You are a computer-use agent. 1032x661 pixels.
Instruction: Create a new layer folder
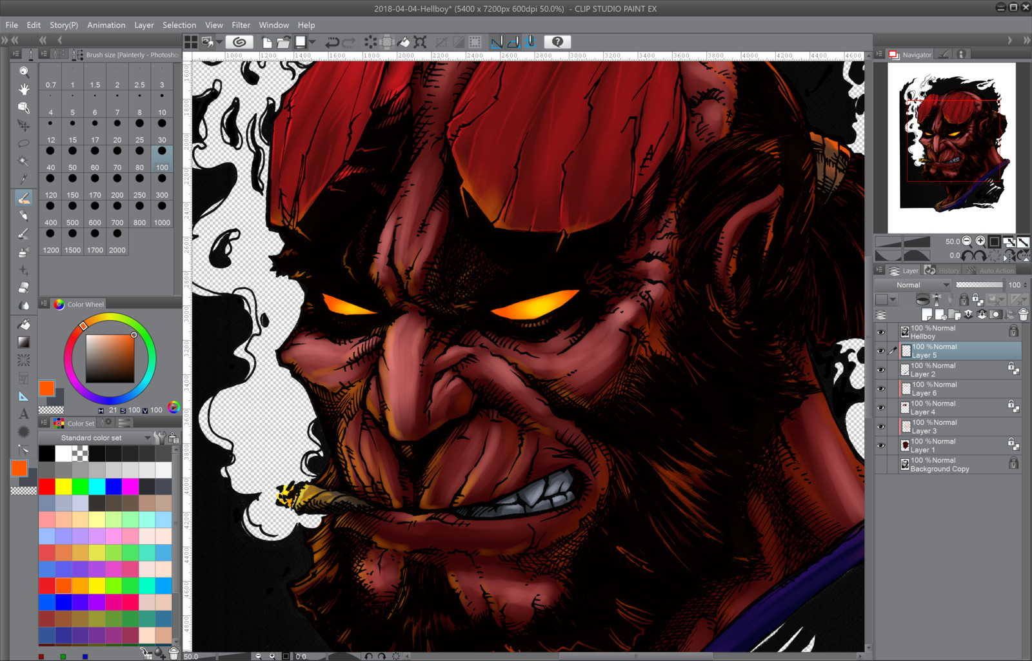(x=955, y=314)
